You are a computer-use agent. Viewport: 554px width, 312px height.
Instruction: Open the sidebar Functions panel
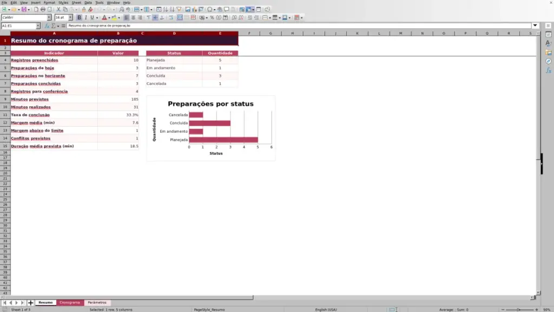[x=549, y=70]
